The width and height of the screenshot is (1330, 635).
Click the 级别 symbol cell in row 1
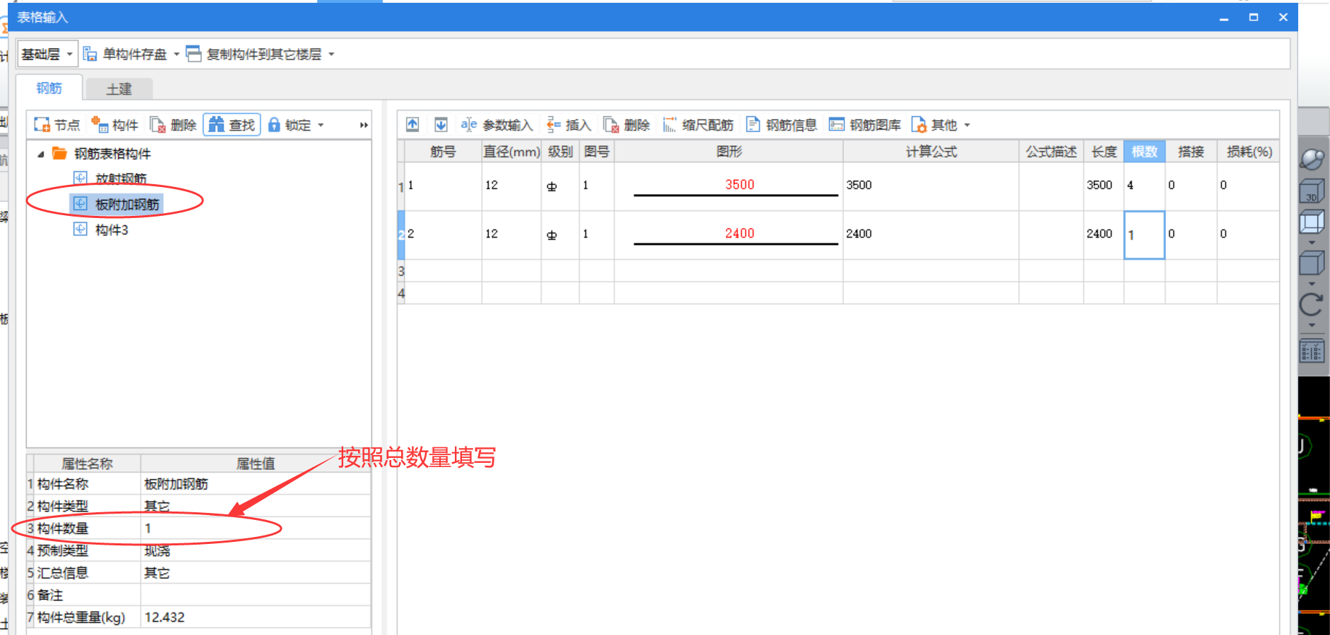[560, 186]
